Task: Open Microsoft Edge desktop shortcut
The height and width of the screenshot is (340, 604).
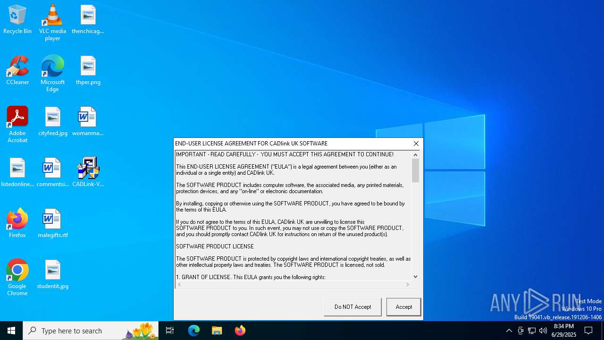Action: tap(52, 74)
